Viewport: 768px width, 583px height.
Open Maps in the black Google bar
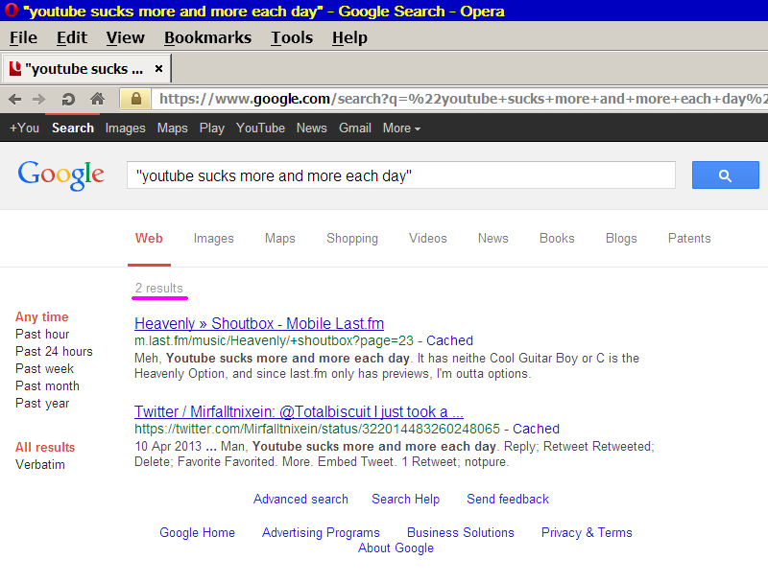[x=173, y=128]
